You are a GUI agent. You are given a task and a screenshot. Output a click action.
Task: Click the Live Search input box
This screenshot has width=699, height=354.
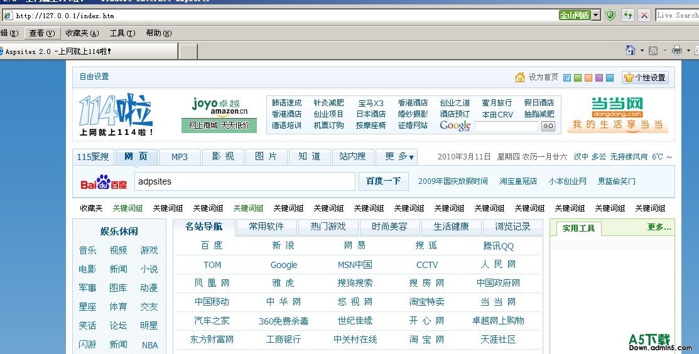(x=677, y=15)
